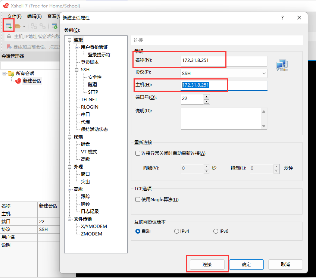Screen dimensions: 316x278
Task: Enable auto reconnect on abnormal close checkbox
Action: point(138,153)
